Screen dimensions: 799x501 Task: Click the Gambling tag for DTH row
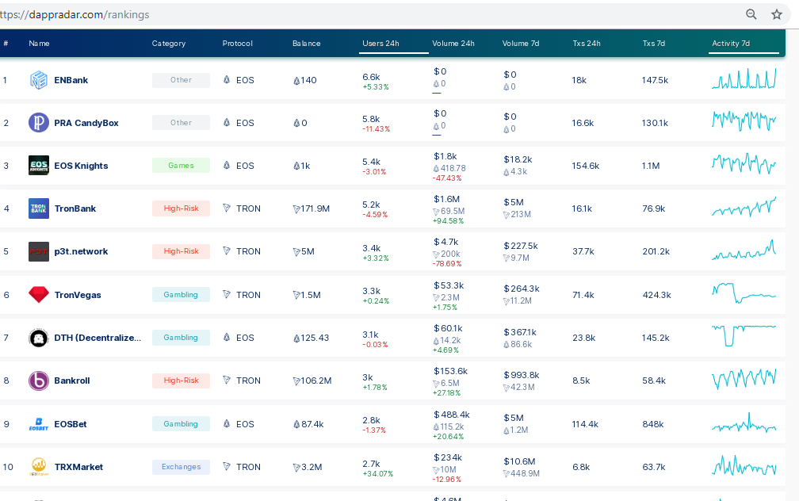(x=181, y=338)
